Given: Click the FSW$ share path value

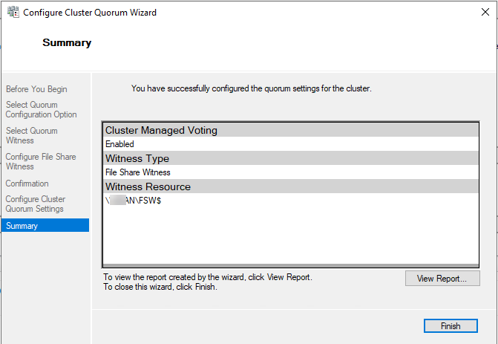Looking at the screenshot, I should pos(134,201).
